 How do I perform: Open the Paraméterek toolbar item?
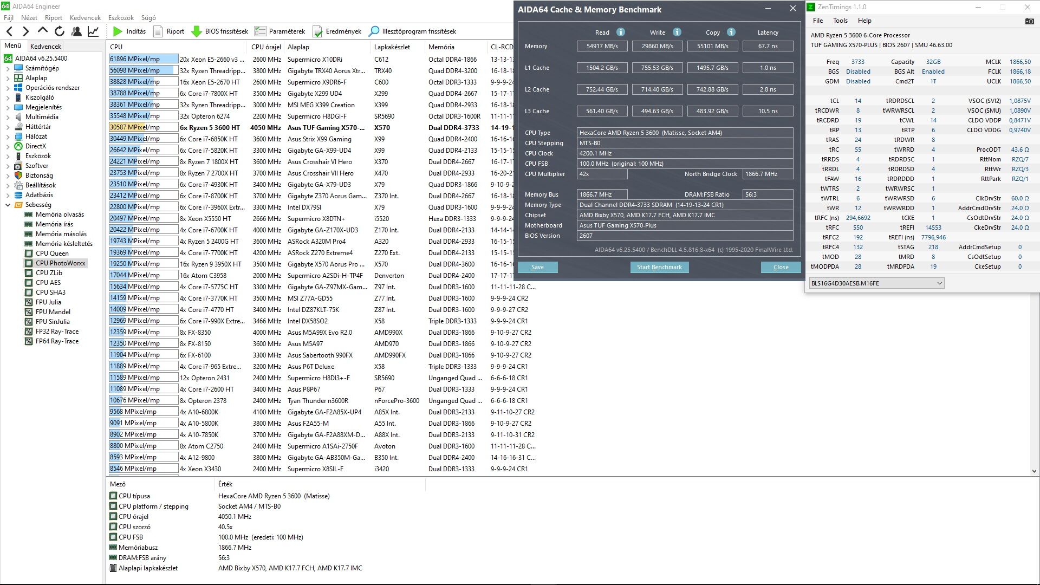pyautogui.click(x=279, y=31)
